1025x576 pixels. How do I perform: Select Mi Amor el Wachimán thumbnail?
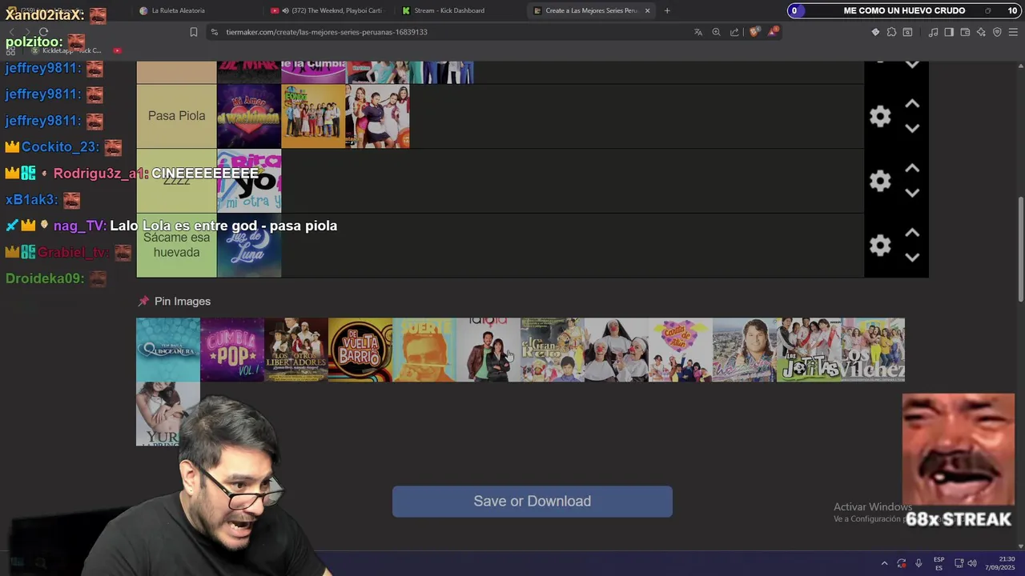tap(249, 116)
